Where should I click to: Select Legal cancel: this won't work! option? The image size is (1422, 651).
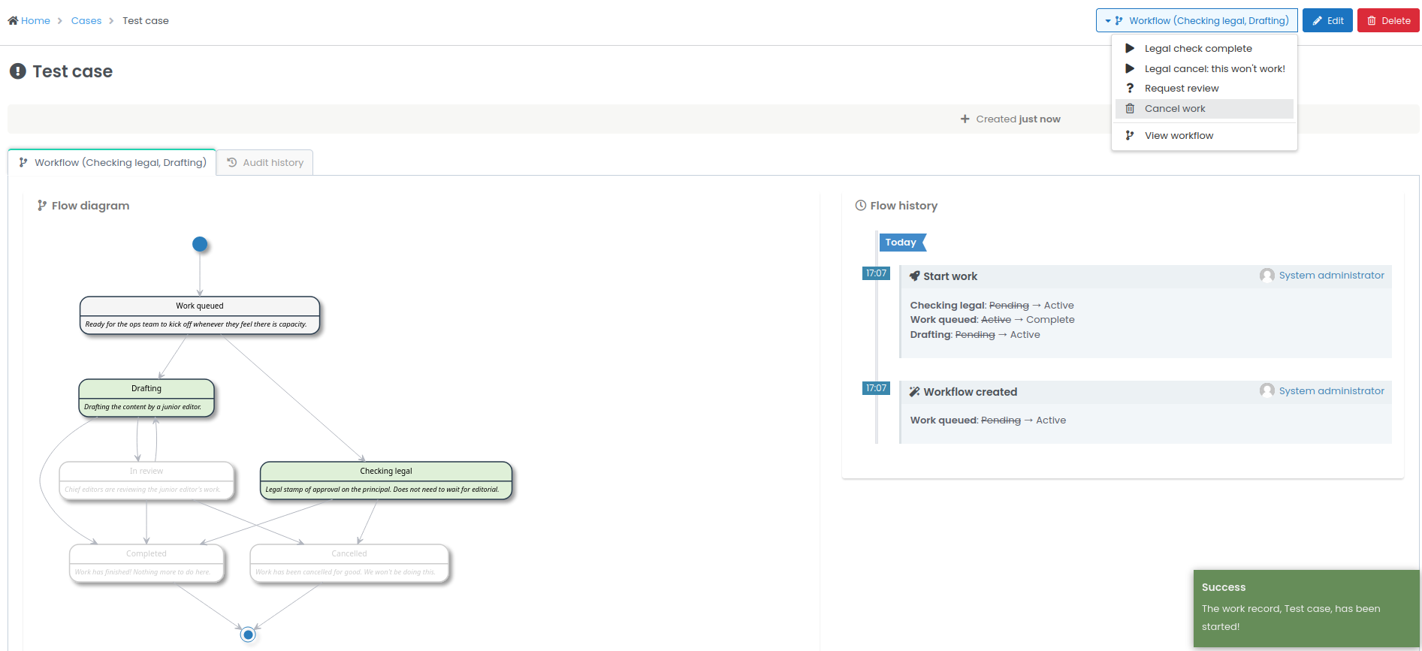1214,69
